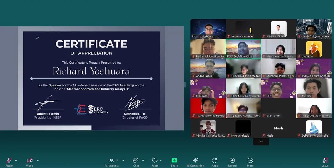Select KSEP24_Talitha Citta's highlighted video tile
The width and height of the screenshot is (334, 168).
243,49
